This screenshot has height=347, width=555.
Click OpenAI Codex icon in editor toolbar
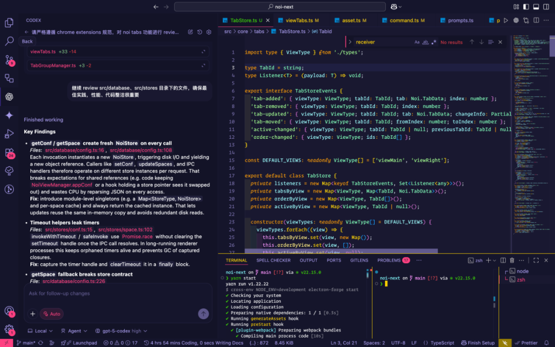(x=516, y=20)
